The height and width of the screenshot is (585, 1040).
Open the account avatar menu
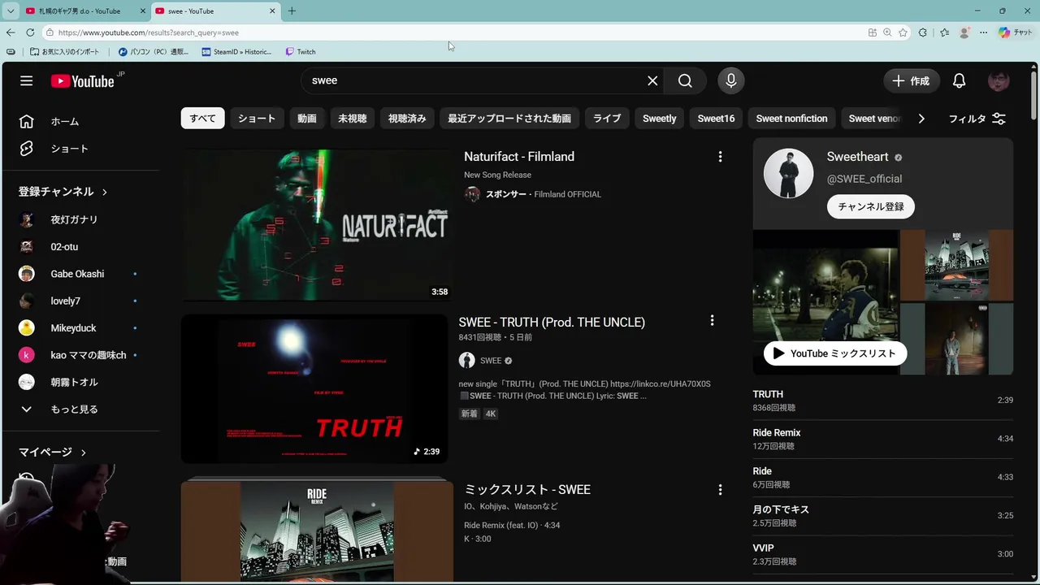click(999, 80)
